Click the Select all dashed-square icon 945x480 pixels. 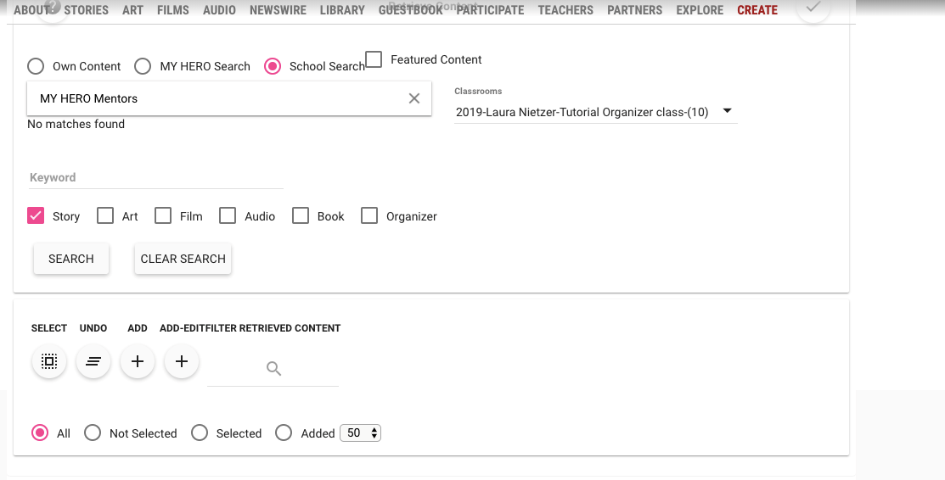[48, 361]
